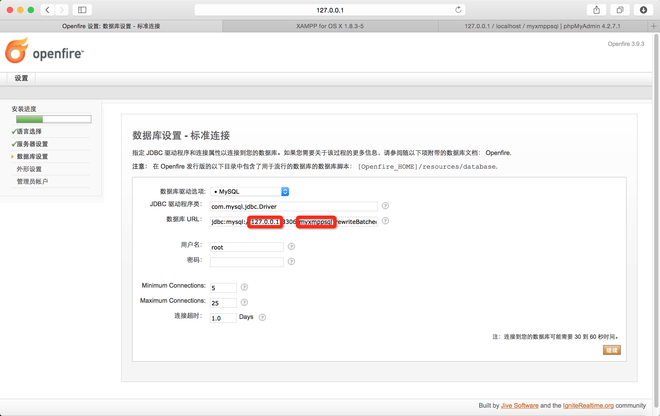Focus the JDBC driver class field
The image size is (660, 416).
(x=294, y=206)
